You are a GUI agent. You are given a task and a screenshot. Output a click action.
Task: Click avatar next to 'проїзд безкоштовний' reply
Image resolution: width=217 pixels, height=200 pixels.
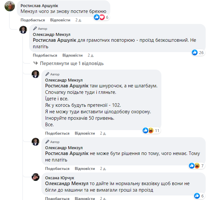[23, 30]
